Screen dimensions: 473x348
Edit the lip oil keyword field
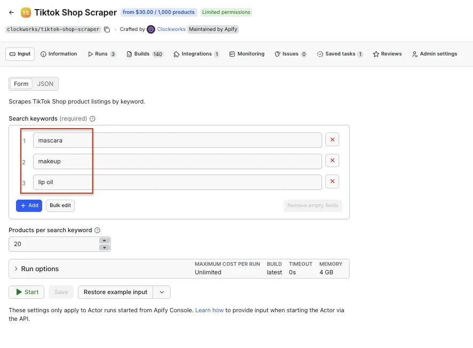(x=178, y=183)
